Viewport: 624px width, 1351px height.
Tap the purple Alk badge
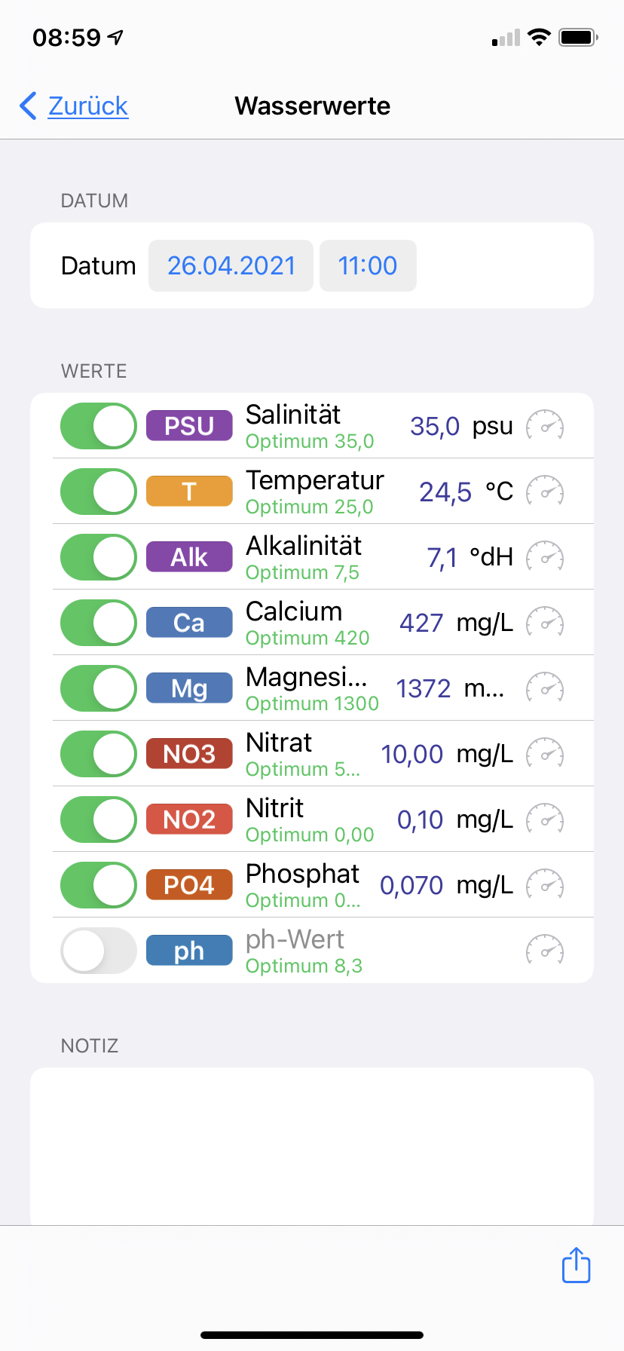pyautogui.click(x=189, y=557)
